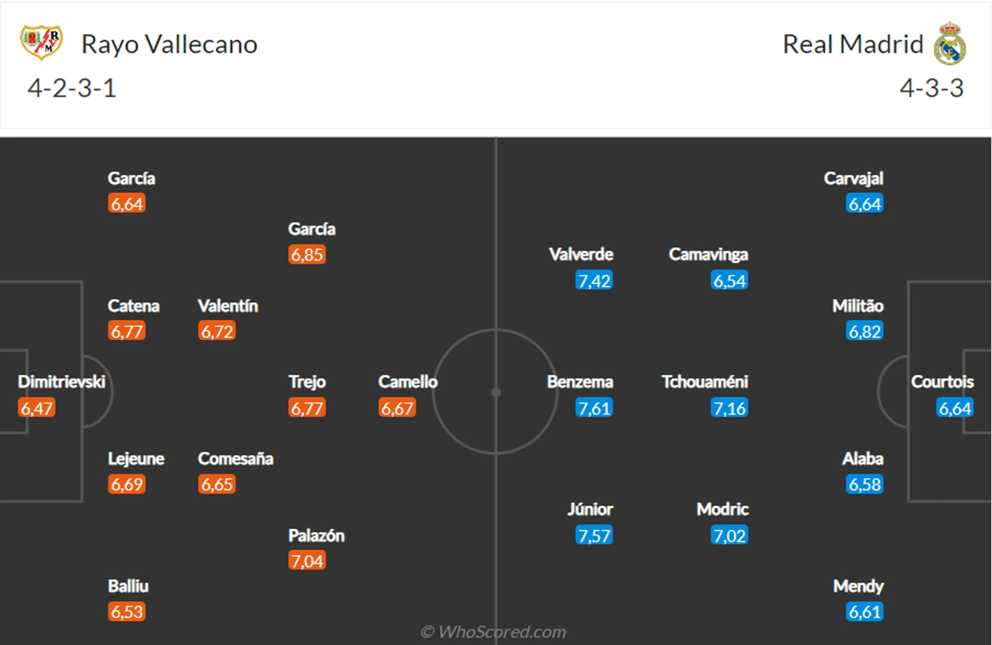992x645 pixels.
Task: Click player name Camello
Action: click(x=408, y=382)
